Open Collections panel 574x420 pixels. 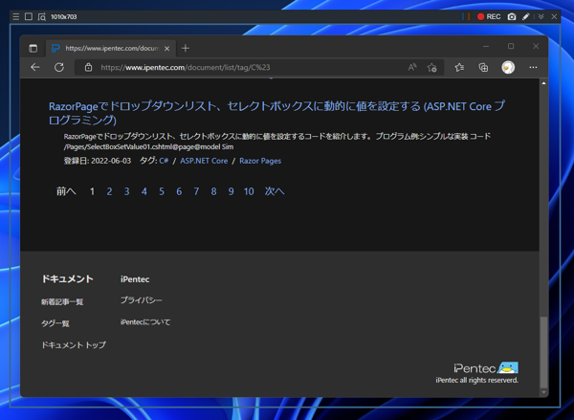(483, 67)
